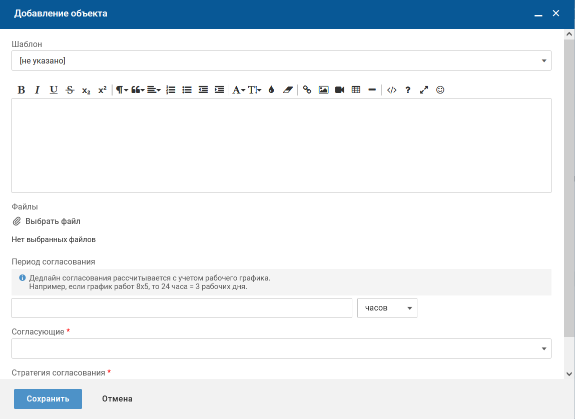Insert a numbered list
The width and height of the screenshot is (575, 419).
[x=171, y=90]
